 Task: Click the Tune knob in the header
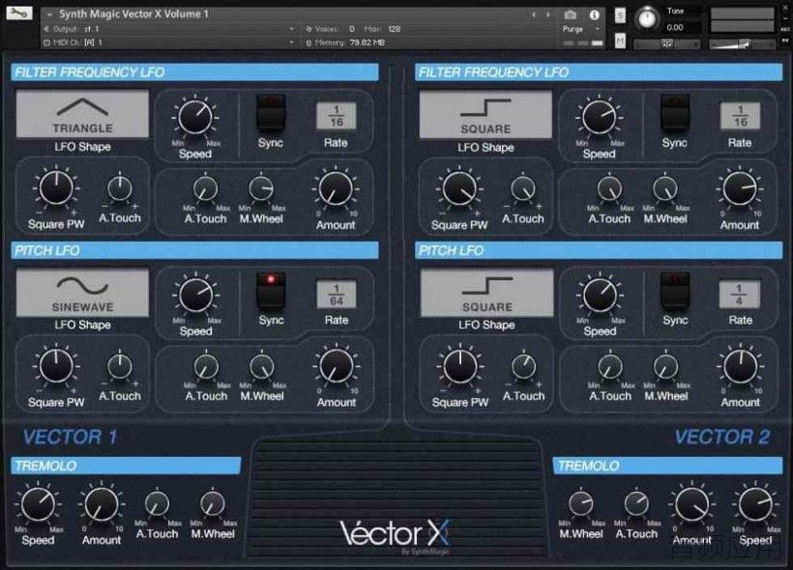tap(646, 18)
